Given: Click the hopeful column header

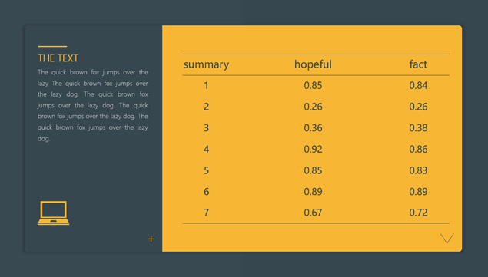Looking at the screenshot, I should click(313, 64).
